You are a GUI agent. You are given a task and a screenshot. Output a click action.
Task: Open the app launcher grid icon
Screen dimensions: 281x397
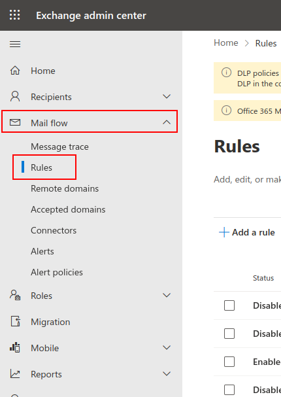(14, 15)
